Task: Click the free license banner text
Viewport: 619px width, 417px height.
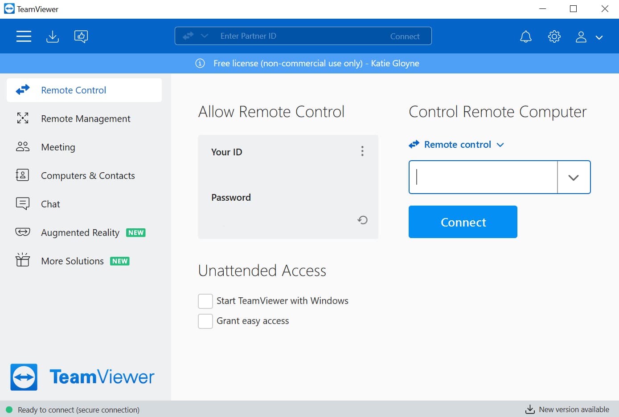Action: [x=316, y=63]
